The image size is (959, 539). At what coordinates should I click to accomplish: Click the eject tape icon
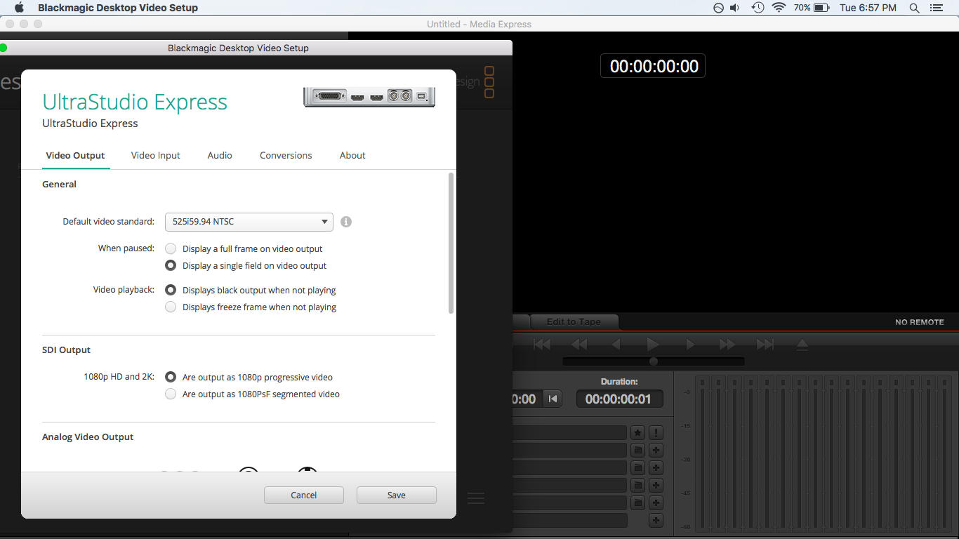click(x=802, y=345)
